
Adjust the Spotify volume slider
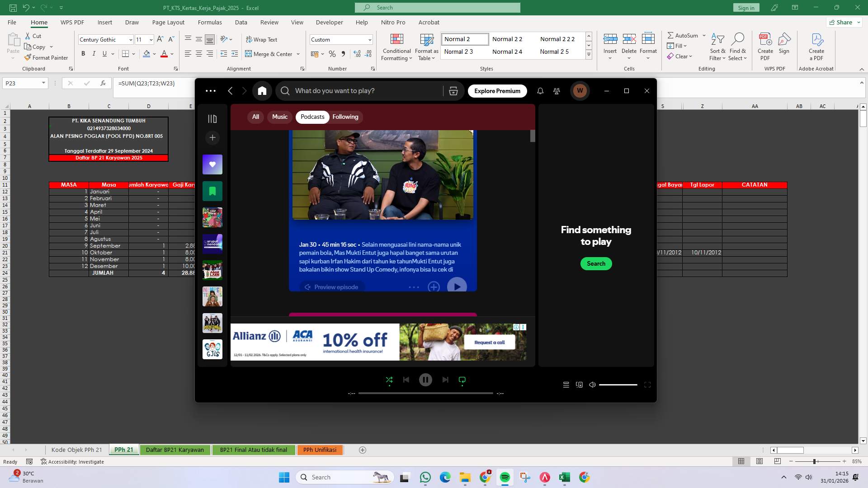coord(618,385)
